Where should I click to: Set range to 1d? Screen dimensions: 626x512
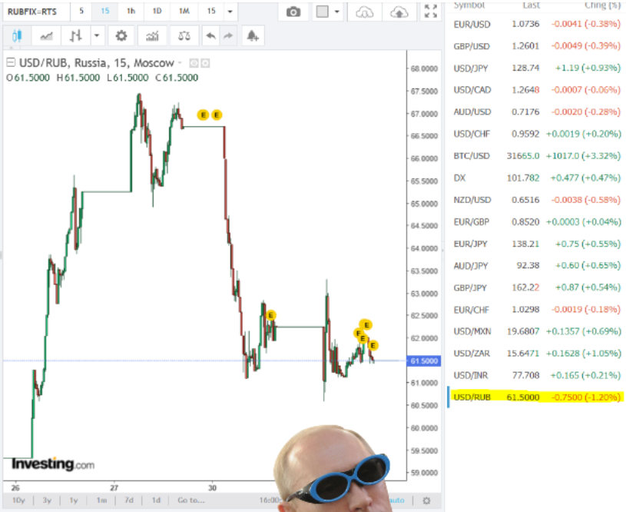tap(156, 500)
